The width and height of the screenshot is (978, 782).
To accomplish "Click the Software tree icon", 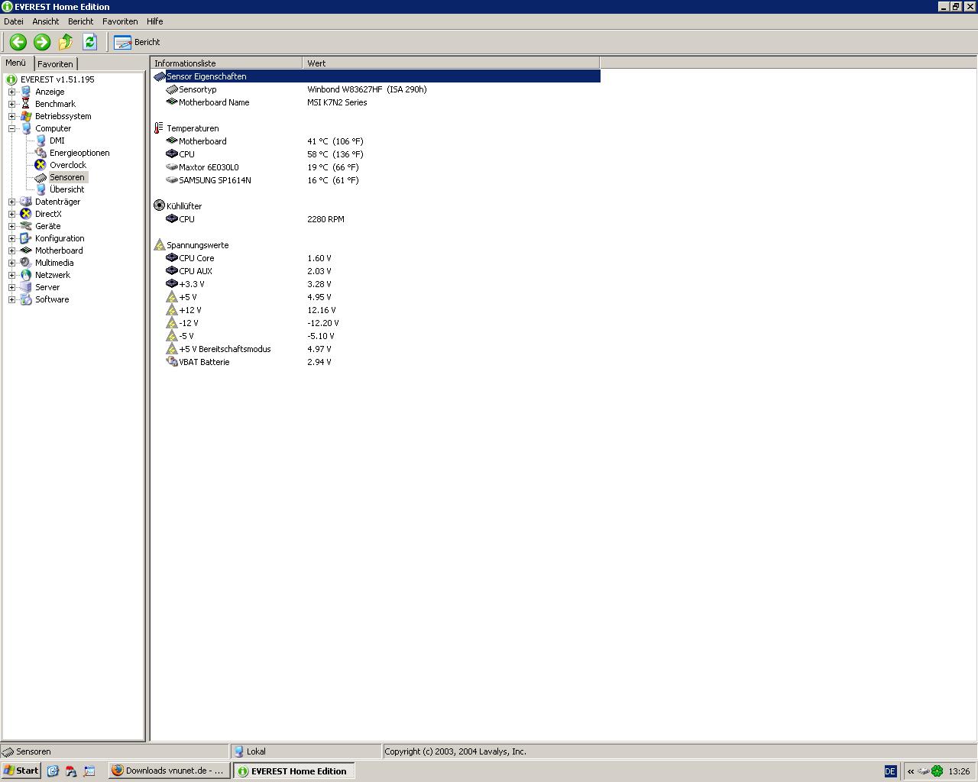I will tap(26, 299).
